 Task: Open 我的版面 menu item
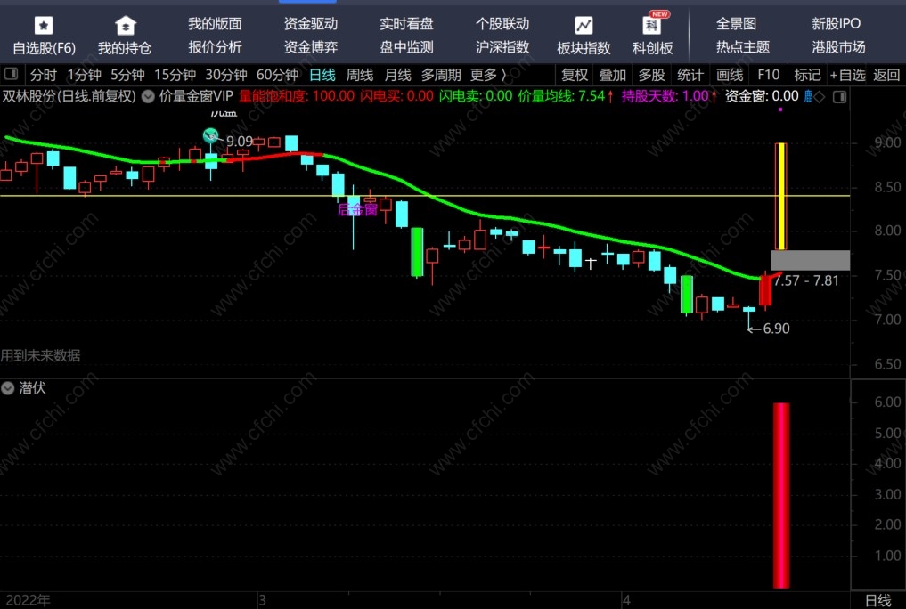tap(215, 24)
